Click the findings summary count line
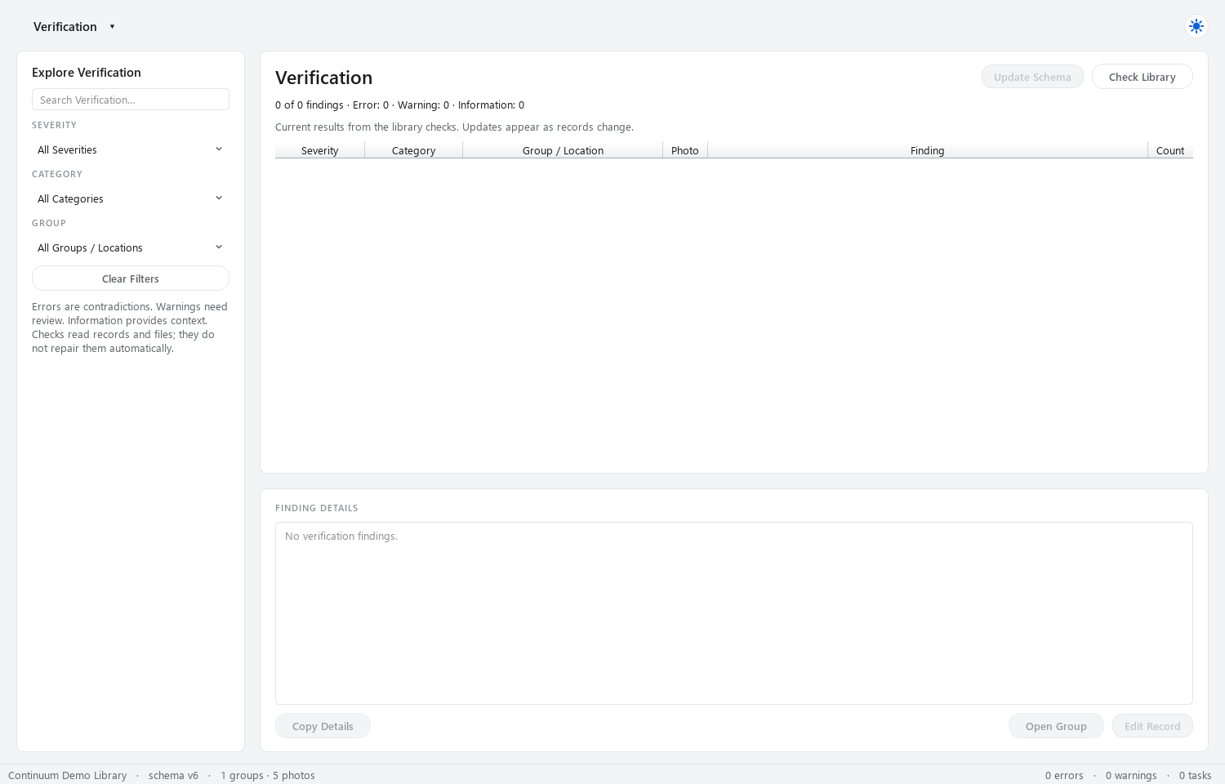The width and height of the screenshot is (1225, 784). click(x=400, y=105)
